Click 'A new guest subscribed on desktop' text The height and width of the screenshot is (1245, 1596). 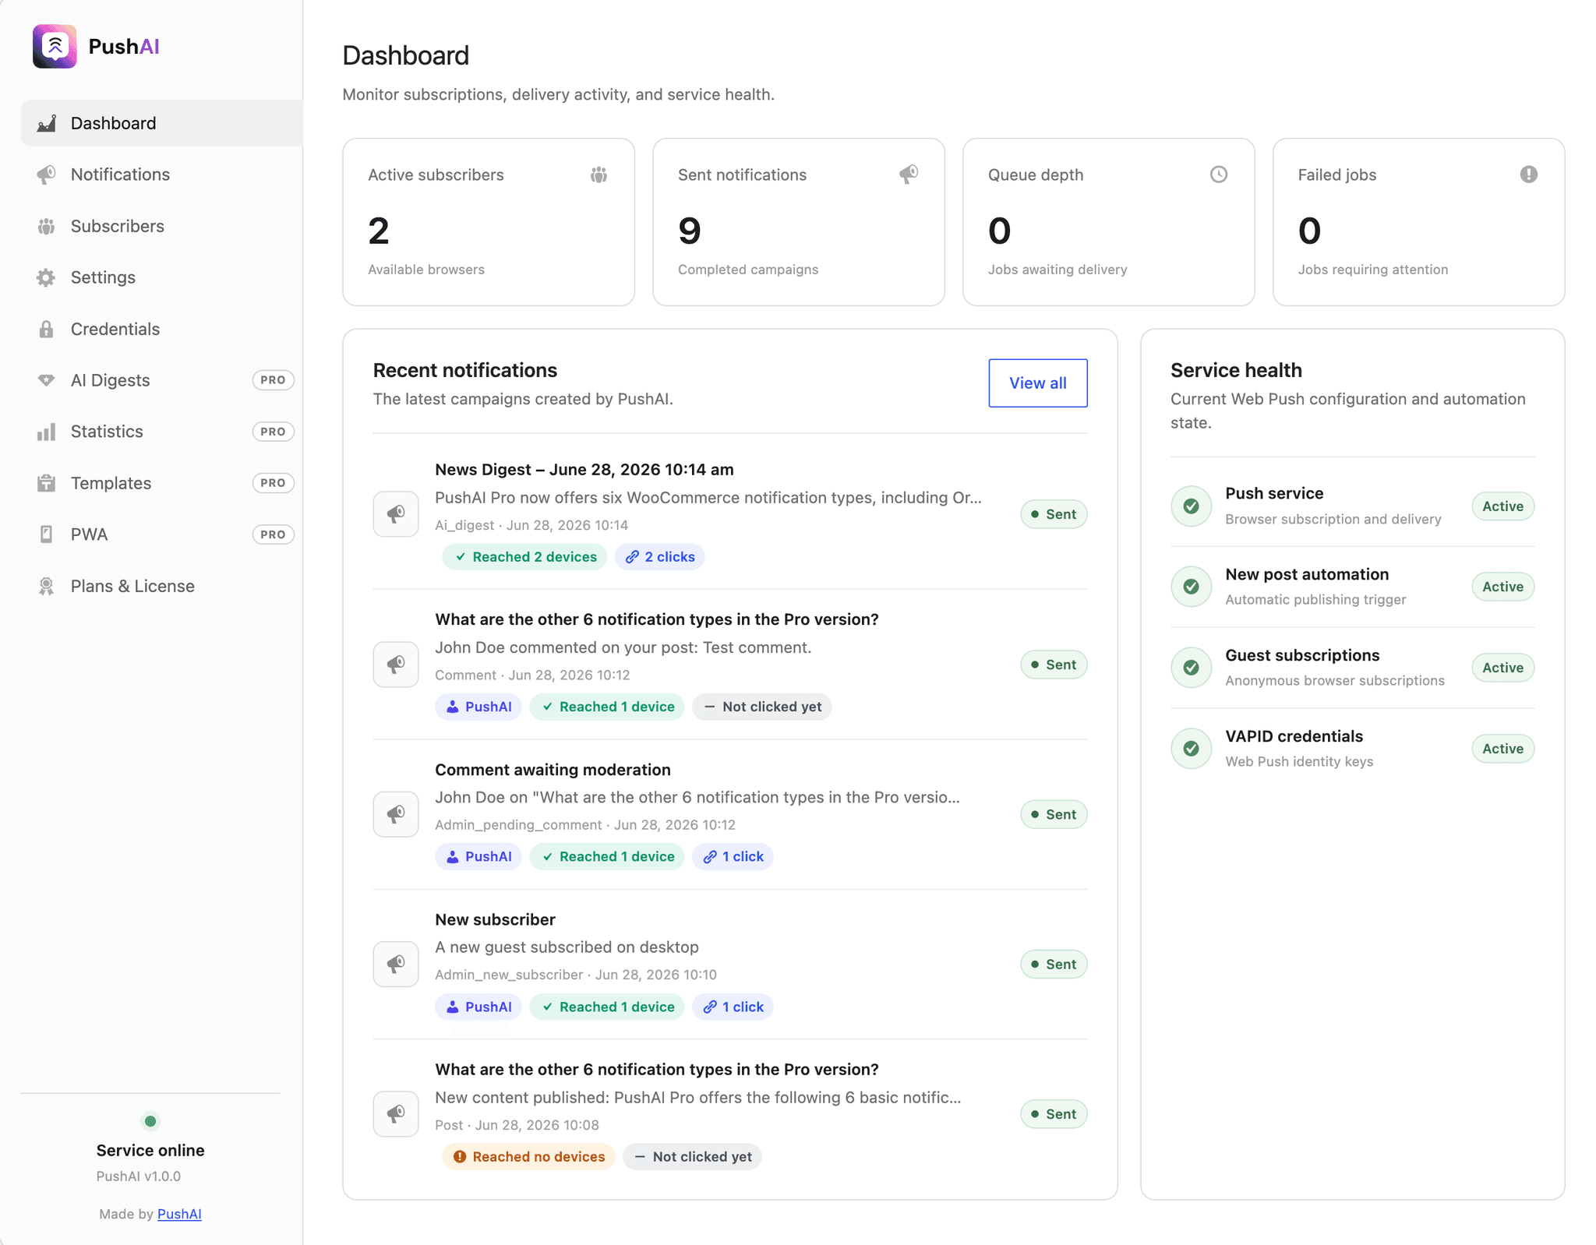[567, 947]
